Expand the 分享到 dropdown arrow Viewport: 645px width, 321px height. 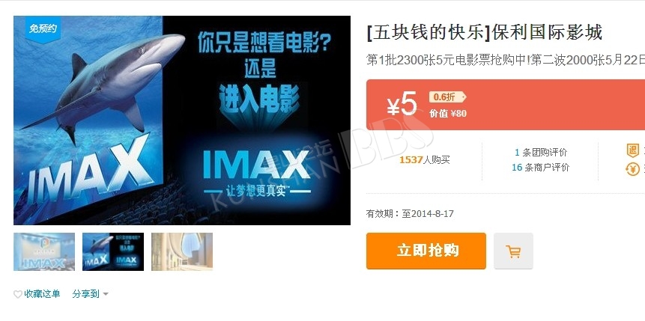[x=106, y=294]
